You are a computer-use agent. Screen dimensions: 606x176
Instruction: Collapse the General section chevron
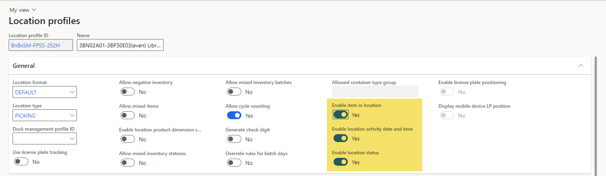pos(581,66)
